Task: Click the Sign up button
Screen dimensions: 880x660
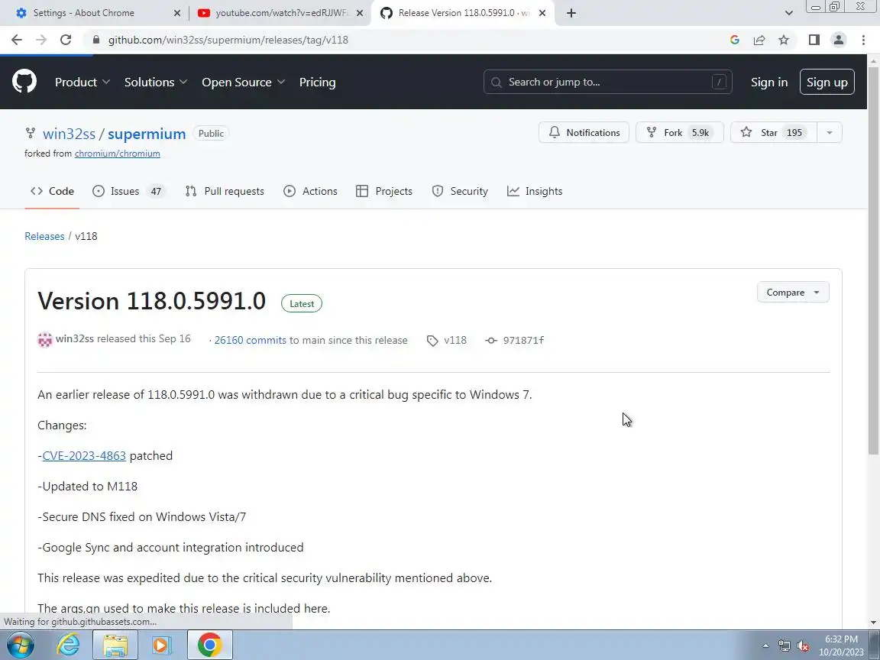Action: pos(827,82)
